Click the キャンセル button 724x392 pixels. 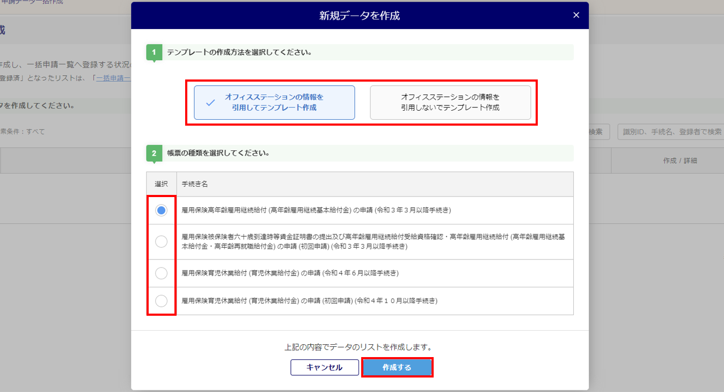click(x=324, y=367)
